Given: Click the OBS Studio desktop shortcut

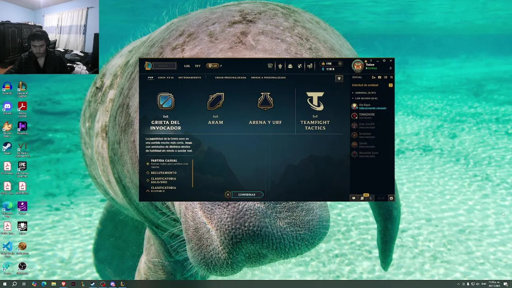Looking at the screenshot, I should [x=22, y=268].
